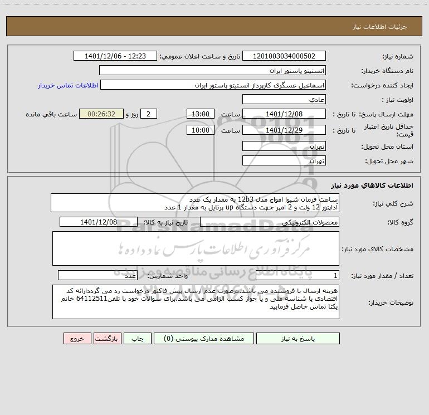Screen dimensions: 429x415
Task: Click response deadline date 1401/12/08
Action: (x=284, y=114)
